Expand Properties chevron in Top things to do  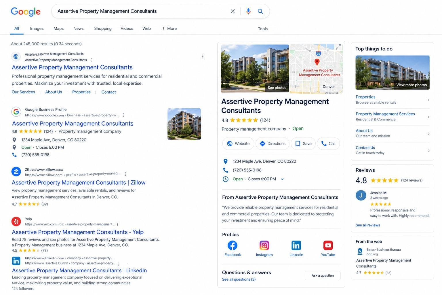(x=428, y=100)
